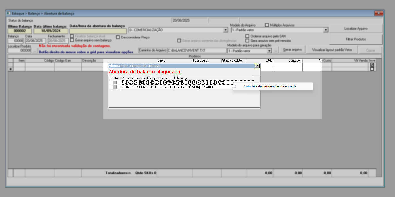The width and height of the screenshot is (395, 197).
Task: Tick 'Gerar arquivo sem balanço' checkbox
Action: (x=72, y=40)
